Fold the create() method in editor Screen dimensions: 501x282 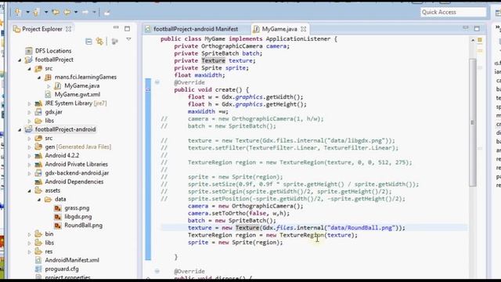click(157, 82)
